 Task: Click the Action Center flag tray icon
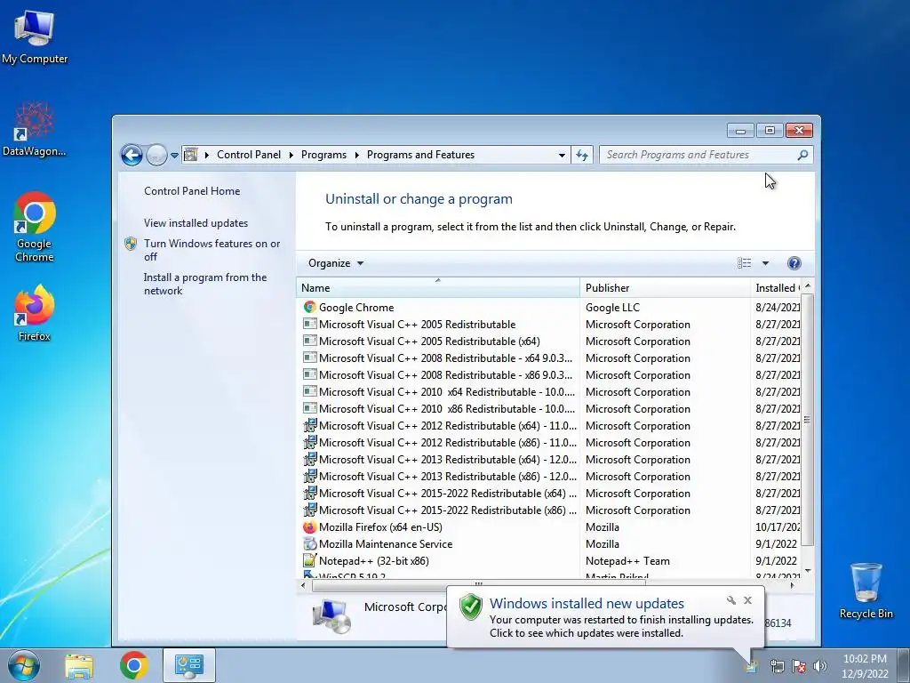799,666
